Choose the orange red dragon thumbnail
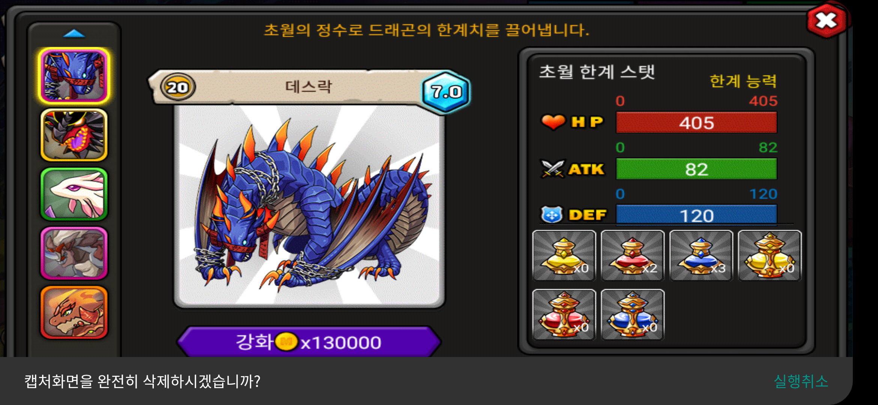This screenshot has height=405, width=878. pyautogui.click(x=74, y=312)
